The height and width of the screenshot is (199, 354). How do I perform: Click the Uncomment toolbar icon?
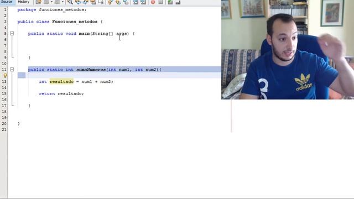(x=178, y=2)
